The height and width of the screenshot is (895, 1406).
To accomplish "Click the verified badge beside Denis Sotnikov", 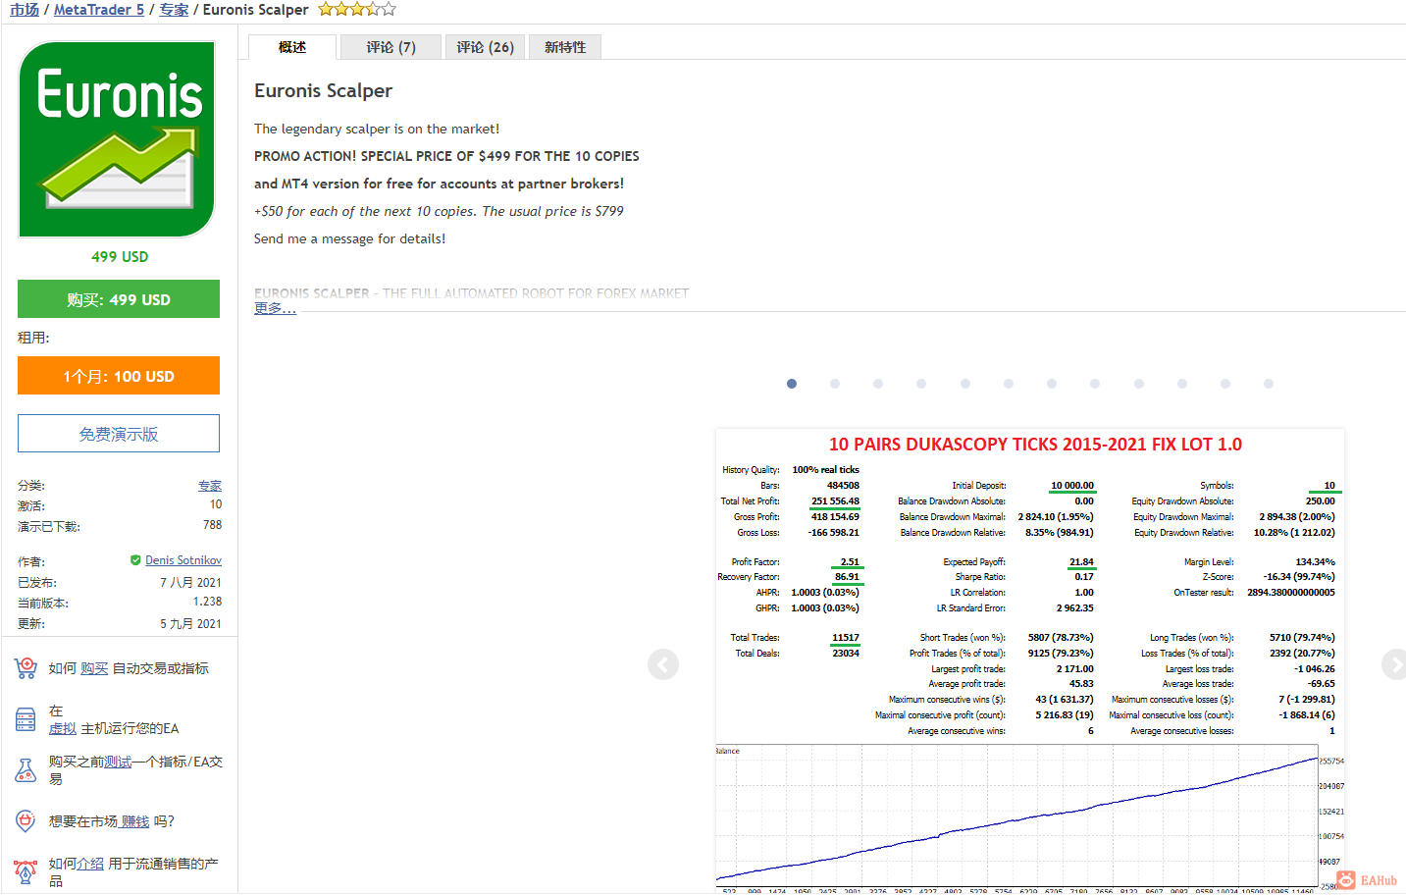I will click(135, 560).
